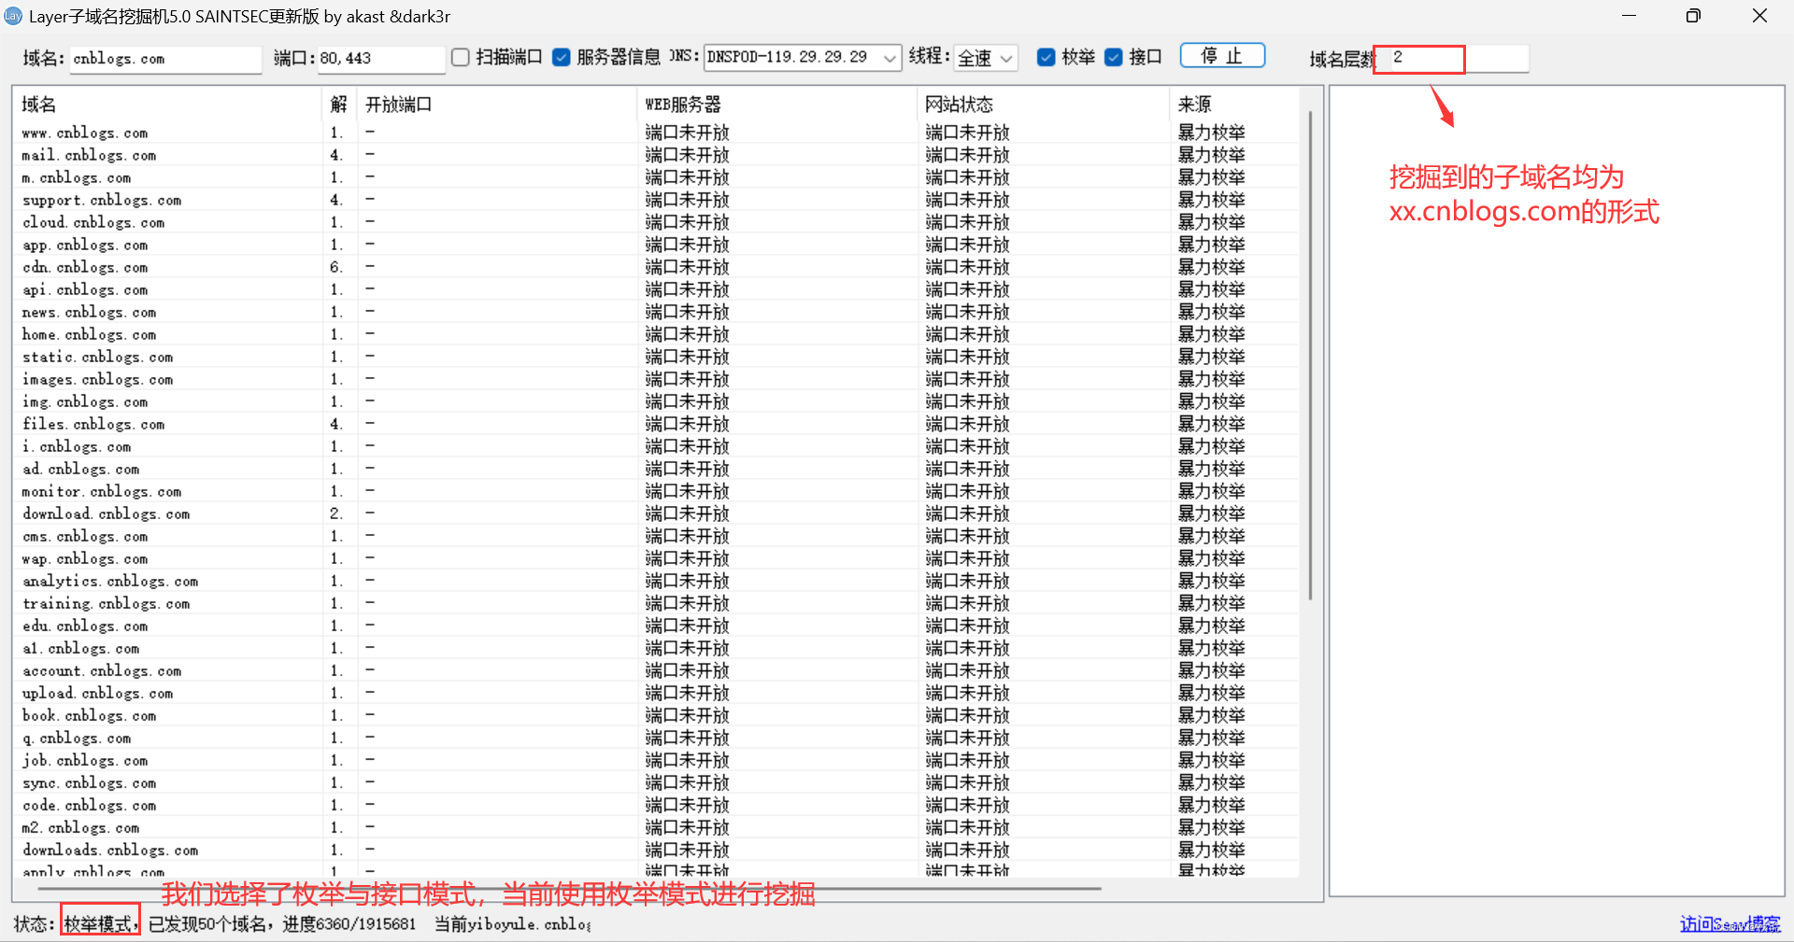
Task: Click the Layer app icon in title bar
Action: click(13, 16)
